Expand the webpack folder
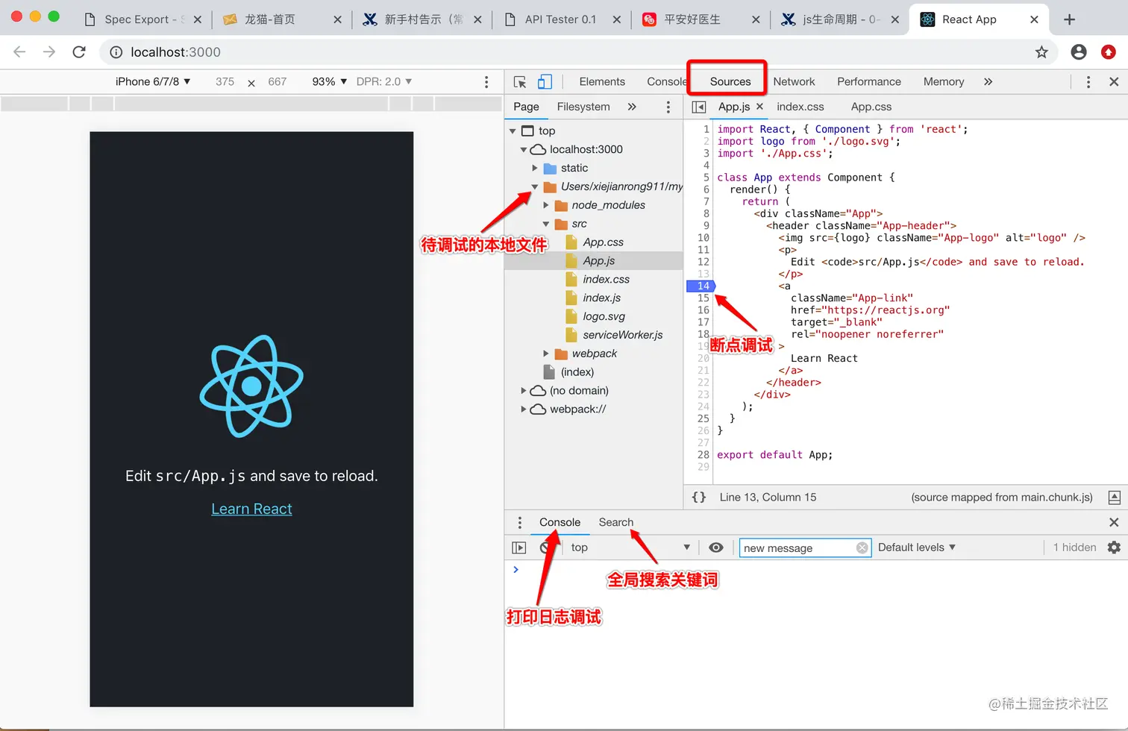This screenshot has height=731, width=1128. pyautogui.click(x=546, y=354)
